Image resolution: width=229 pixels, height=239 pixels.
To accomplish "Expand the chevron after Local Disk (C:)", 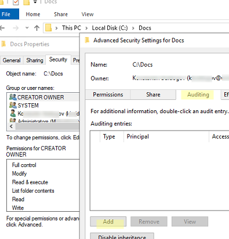I will point(133,28).
